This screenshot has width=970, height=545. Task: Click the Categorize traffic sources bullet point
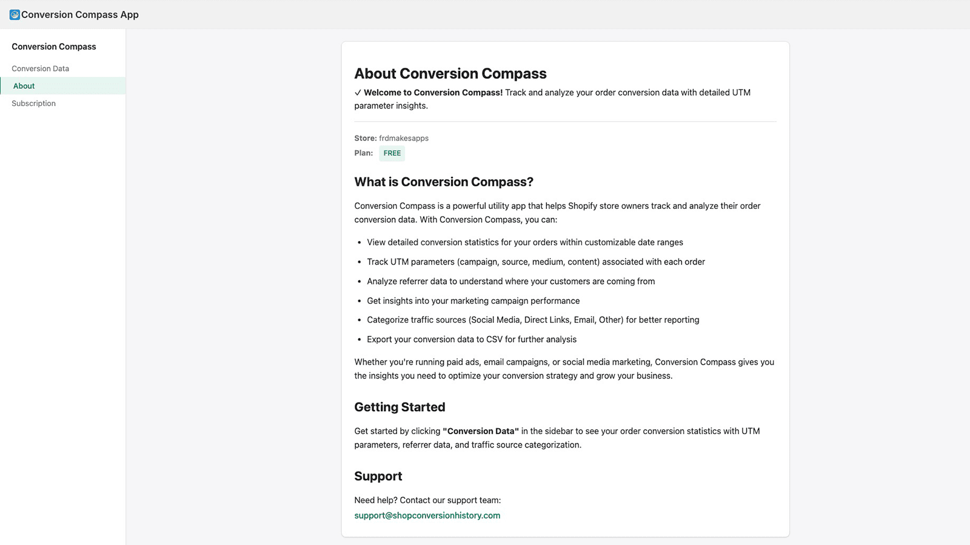[532, 320]
